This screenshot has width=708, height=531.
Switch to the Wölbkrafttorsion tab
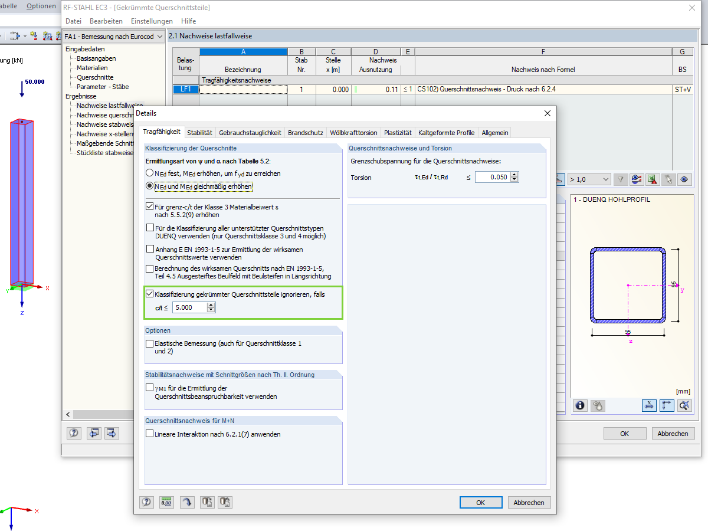point(353,133)
